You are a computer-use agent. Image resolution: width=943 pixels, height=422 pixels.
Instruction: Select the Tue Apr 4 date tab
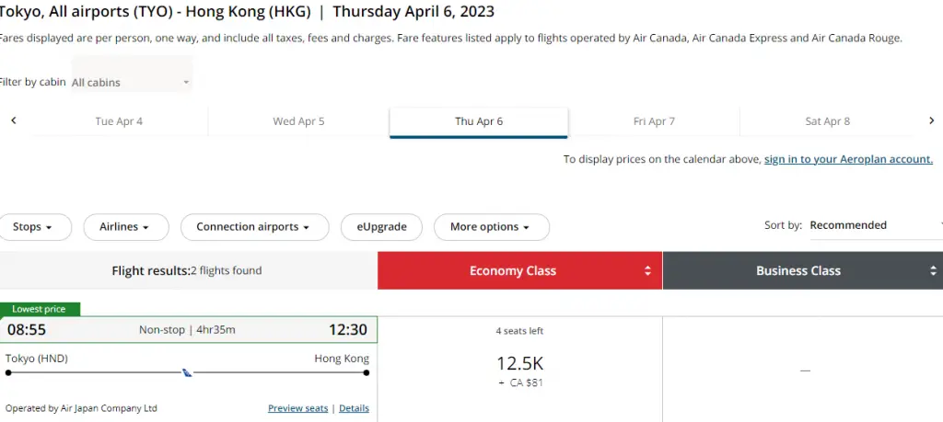point(119,121)
